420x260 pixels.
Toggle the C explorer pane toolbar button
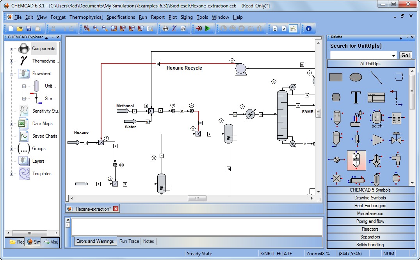point(275,29)
